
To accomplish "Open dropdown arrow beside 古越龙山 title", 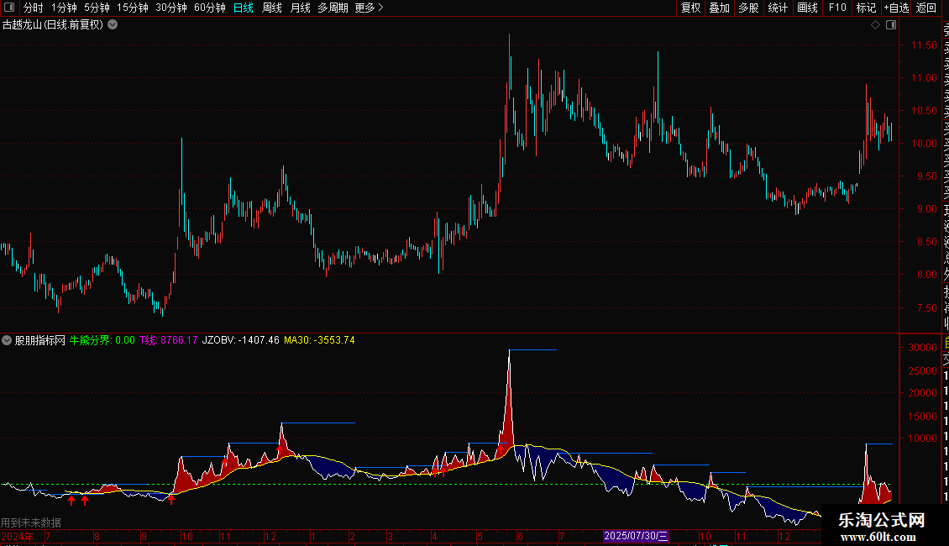I will (x=113, y=25).
